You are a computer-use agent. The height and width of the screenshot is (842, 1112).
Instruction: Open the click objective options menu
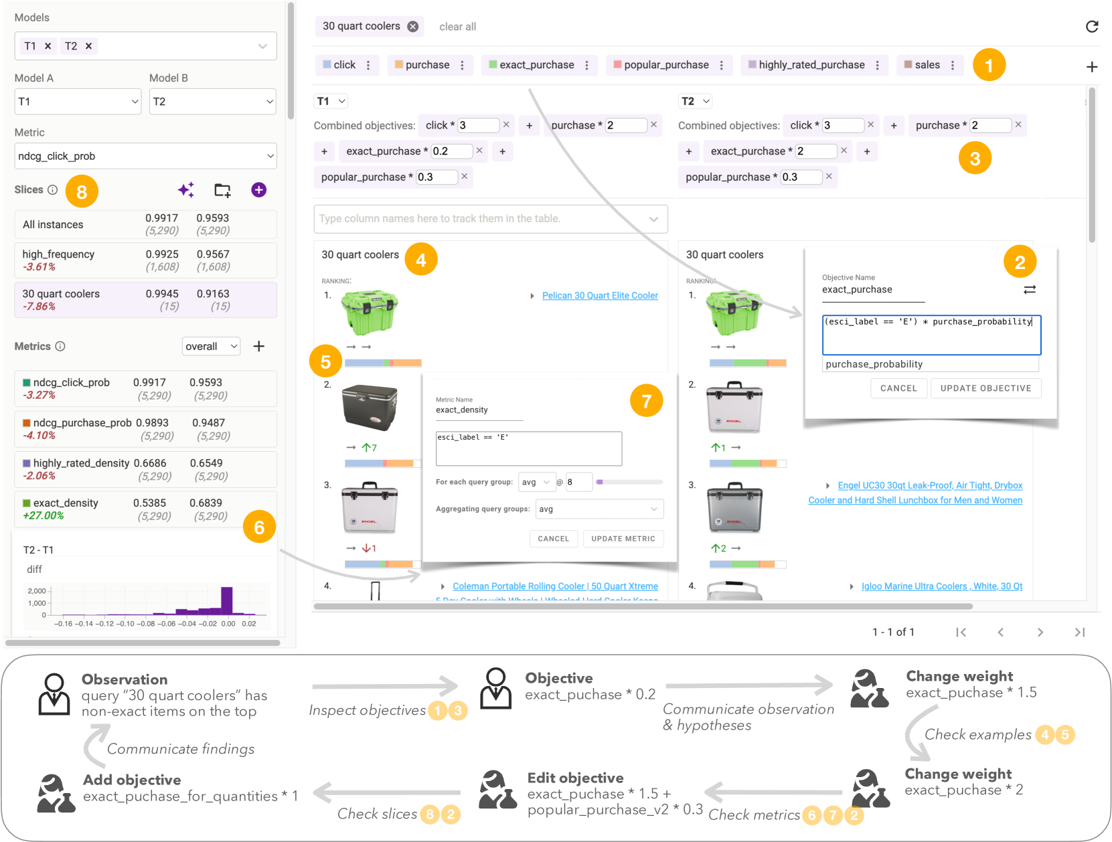(368, 65)
